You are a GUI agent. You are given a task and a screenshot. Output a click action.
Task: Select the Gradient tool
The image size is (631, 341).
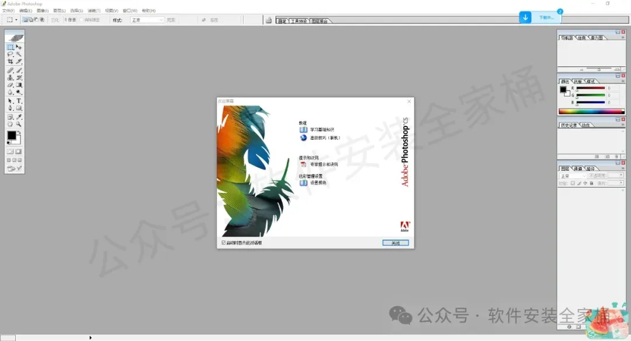point(19,85)
